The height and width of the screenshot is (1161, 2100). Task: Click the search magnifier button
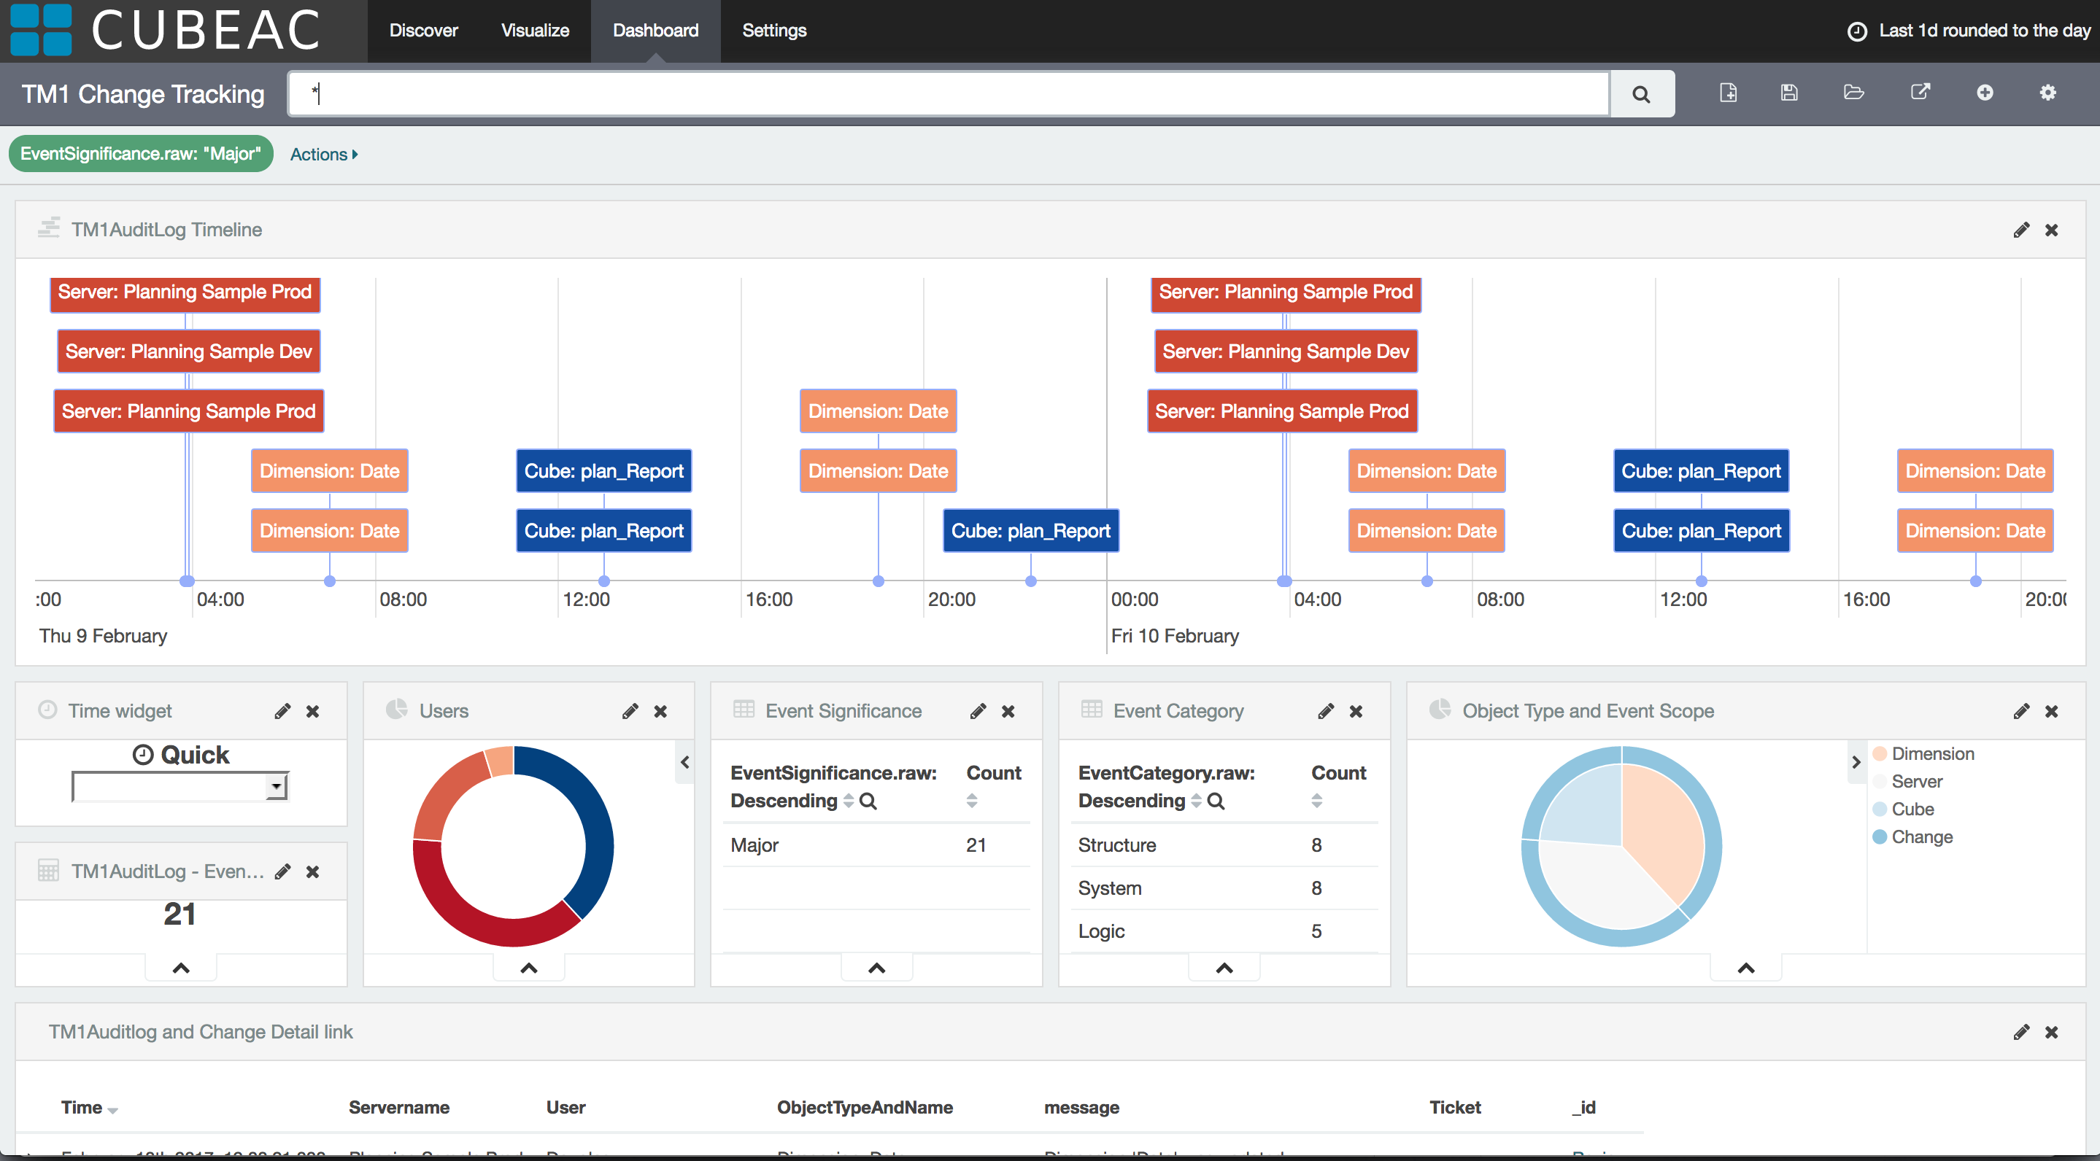(1641, 95)
